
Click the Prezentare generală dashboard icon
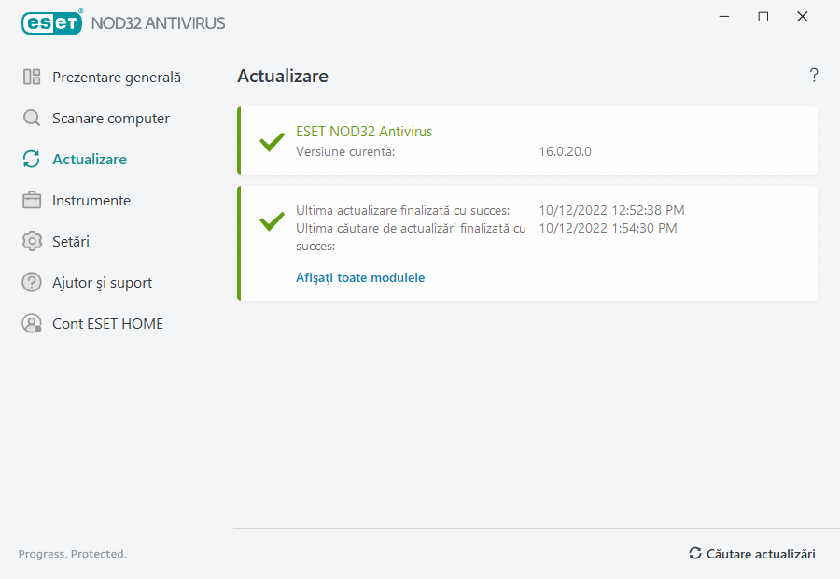32,78
